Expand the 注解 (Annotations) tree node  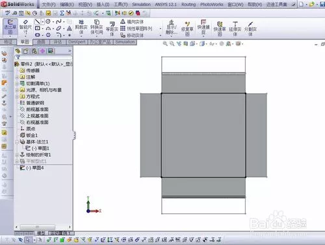(17, 77)
